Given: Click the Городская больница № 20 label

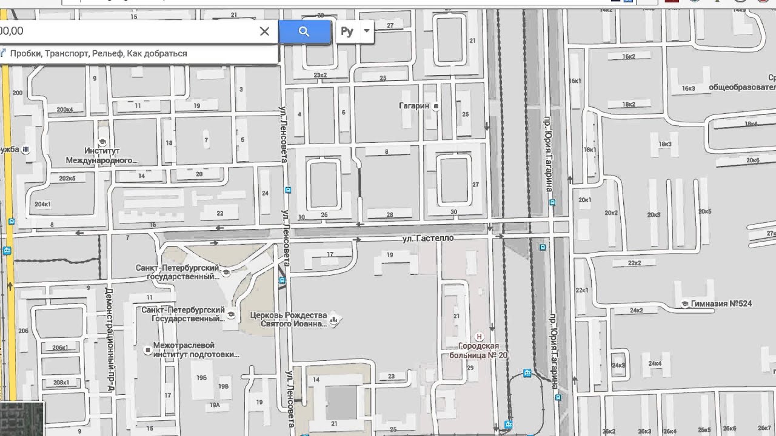Looking at the screenshot, I should click(478, 351).
